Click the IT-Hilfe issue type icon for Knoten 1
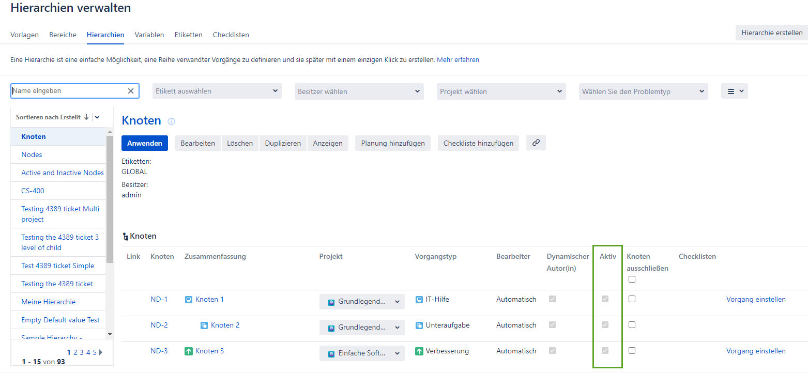 point(419,300)
